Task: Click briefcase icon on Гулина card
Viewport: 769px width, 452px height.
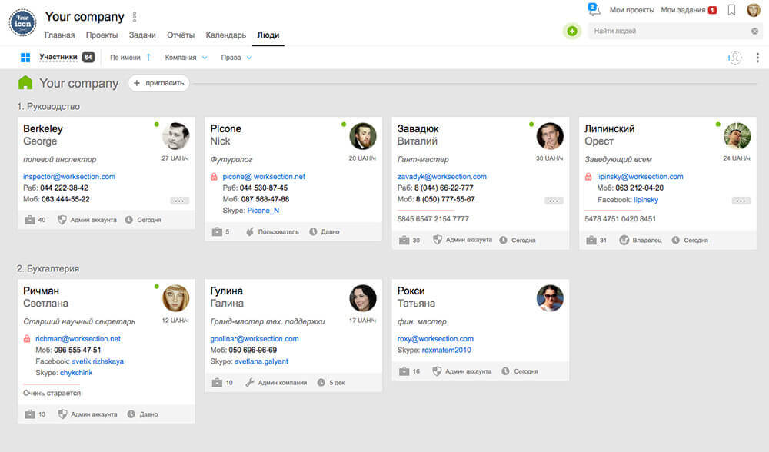Action: (217, 382)
